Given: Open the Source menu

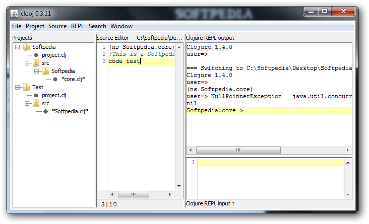Looking at the screenshot, I should tap(57, 26).
